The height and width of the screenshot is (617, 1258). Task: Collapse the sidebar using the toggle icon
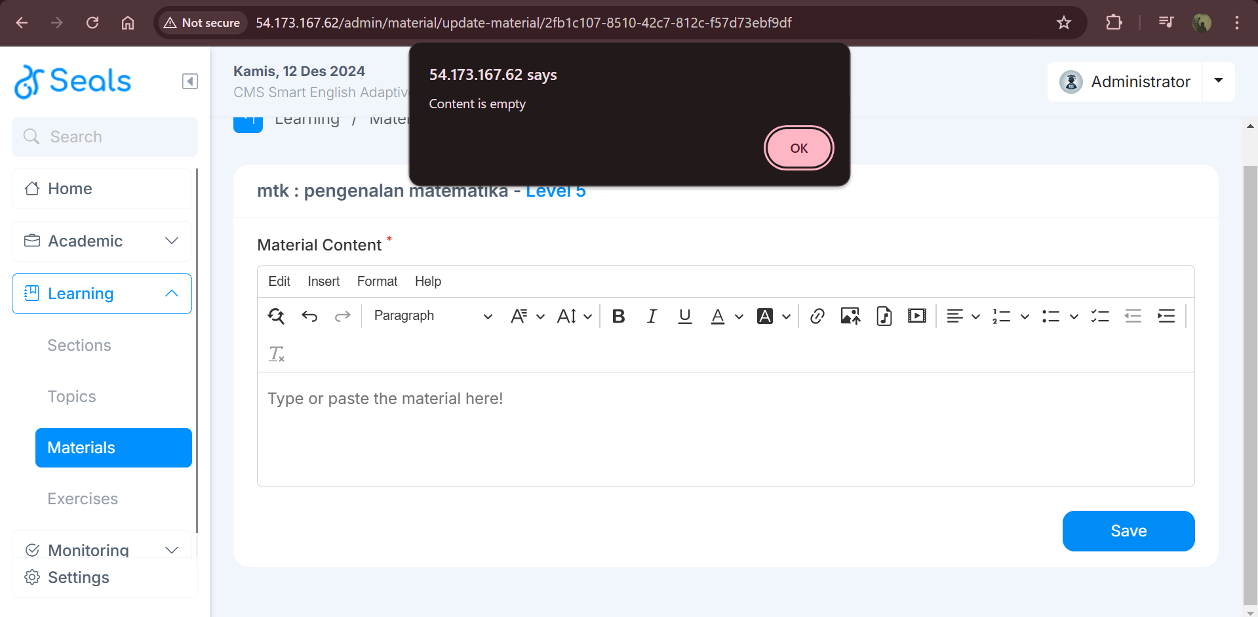click(190, 81)
